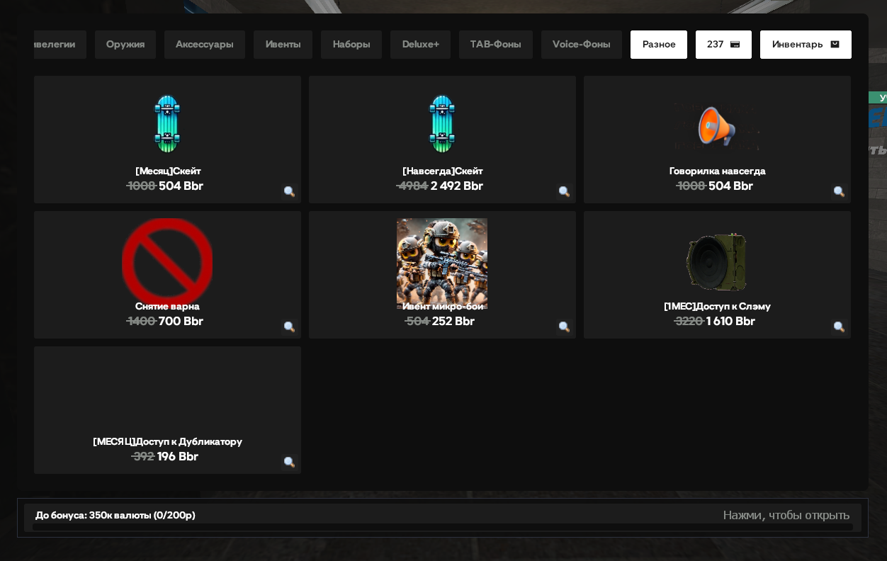Open the Voice-Фоны tab
The image size is (887, 561).
pos(582,45)
